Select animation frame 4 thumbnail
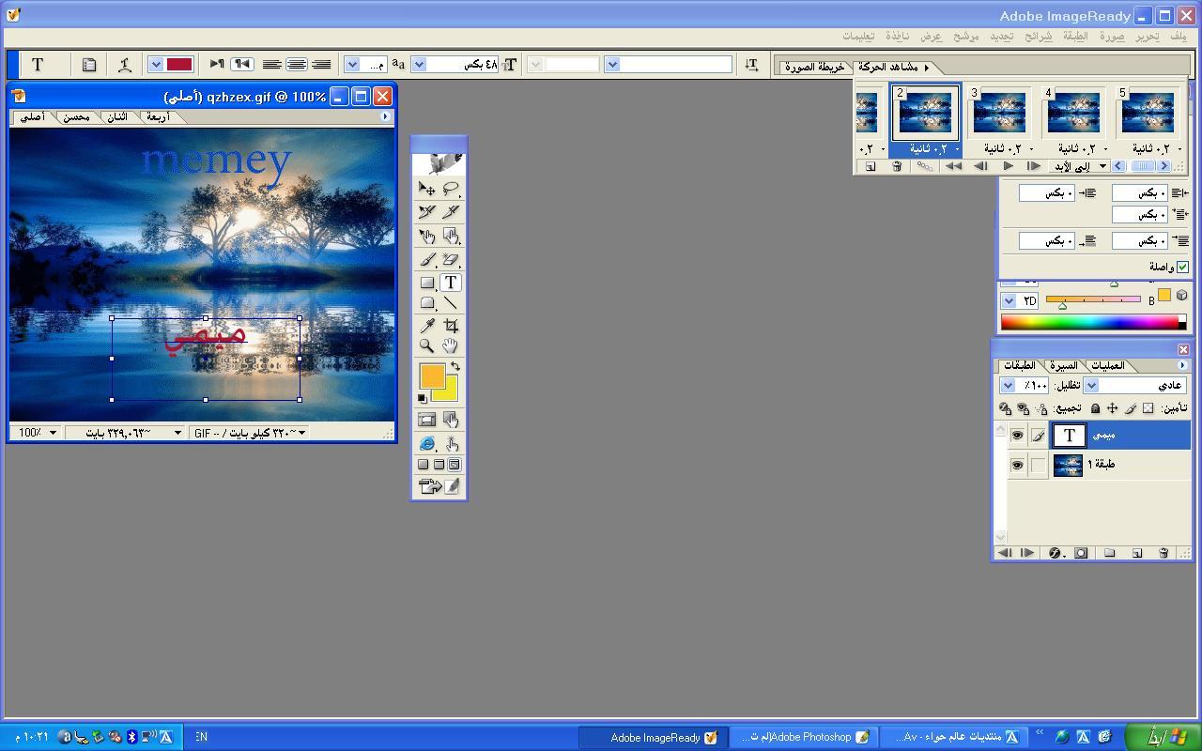The image size is (1202, 751). (x=1072, y=113)
